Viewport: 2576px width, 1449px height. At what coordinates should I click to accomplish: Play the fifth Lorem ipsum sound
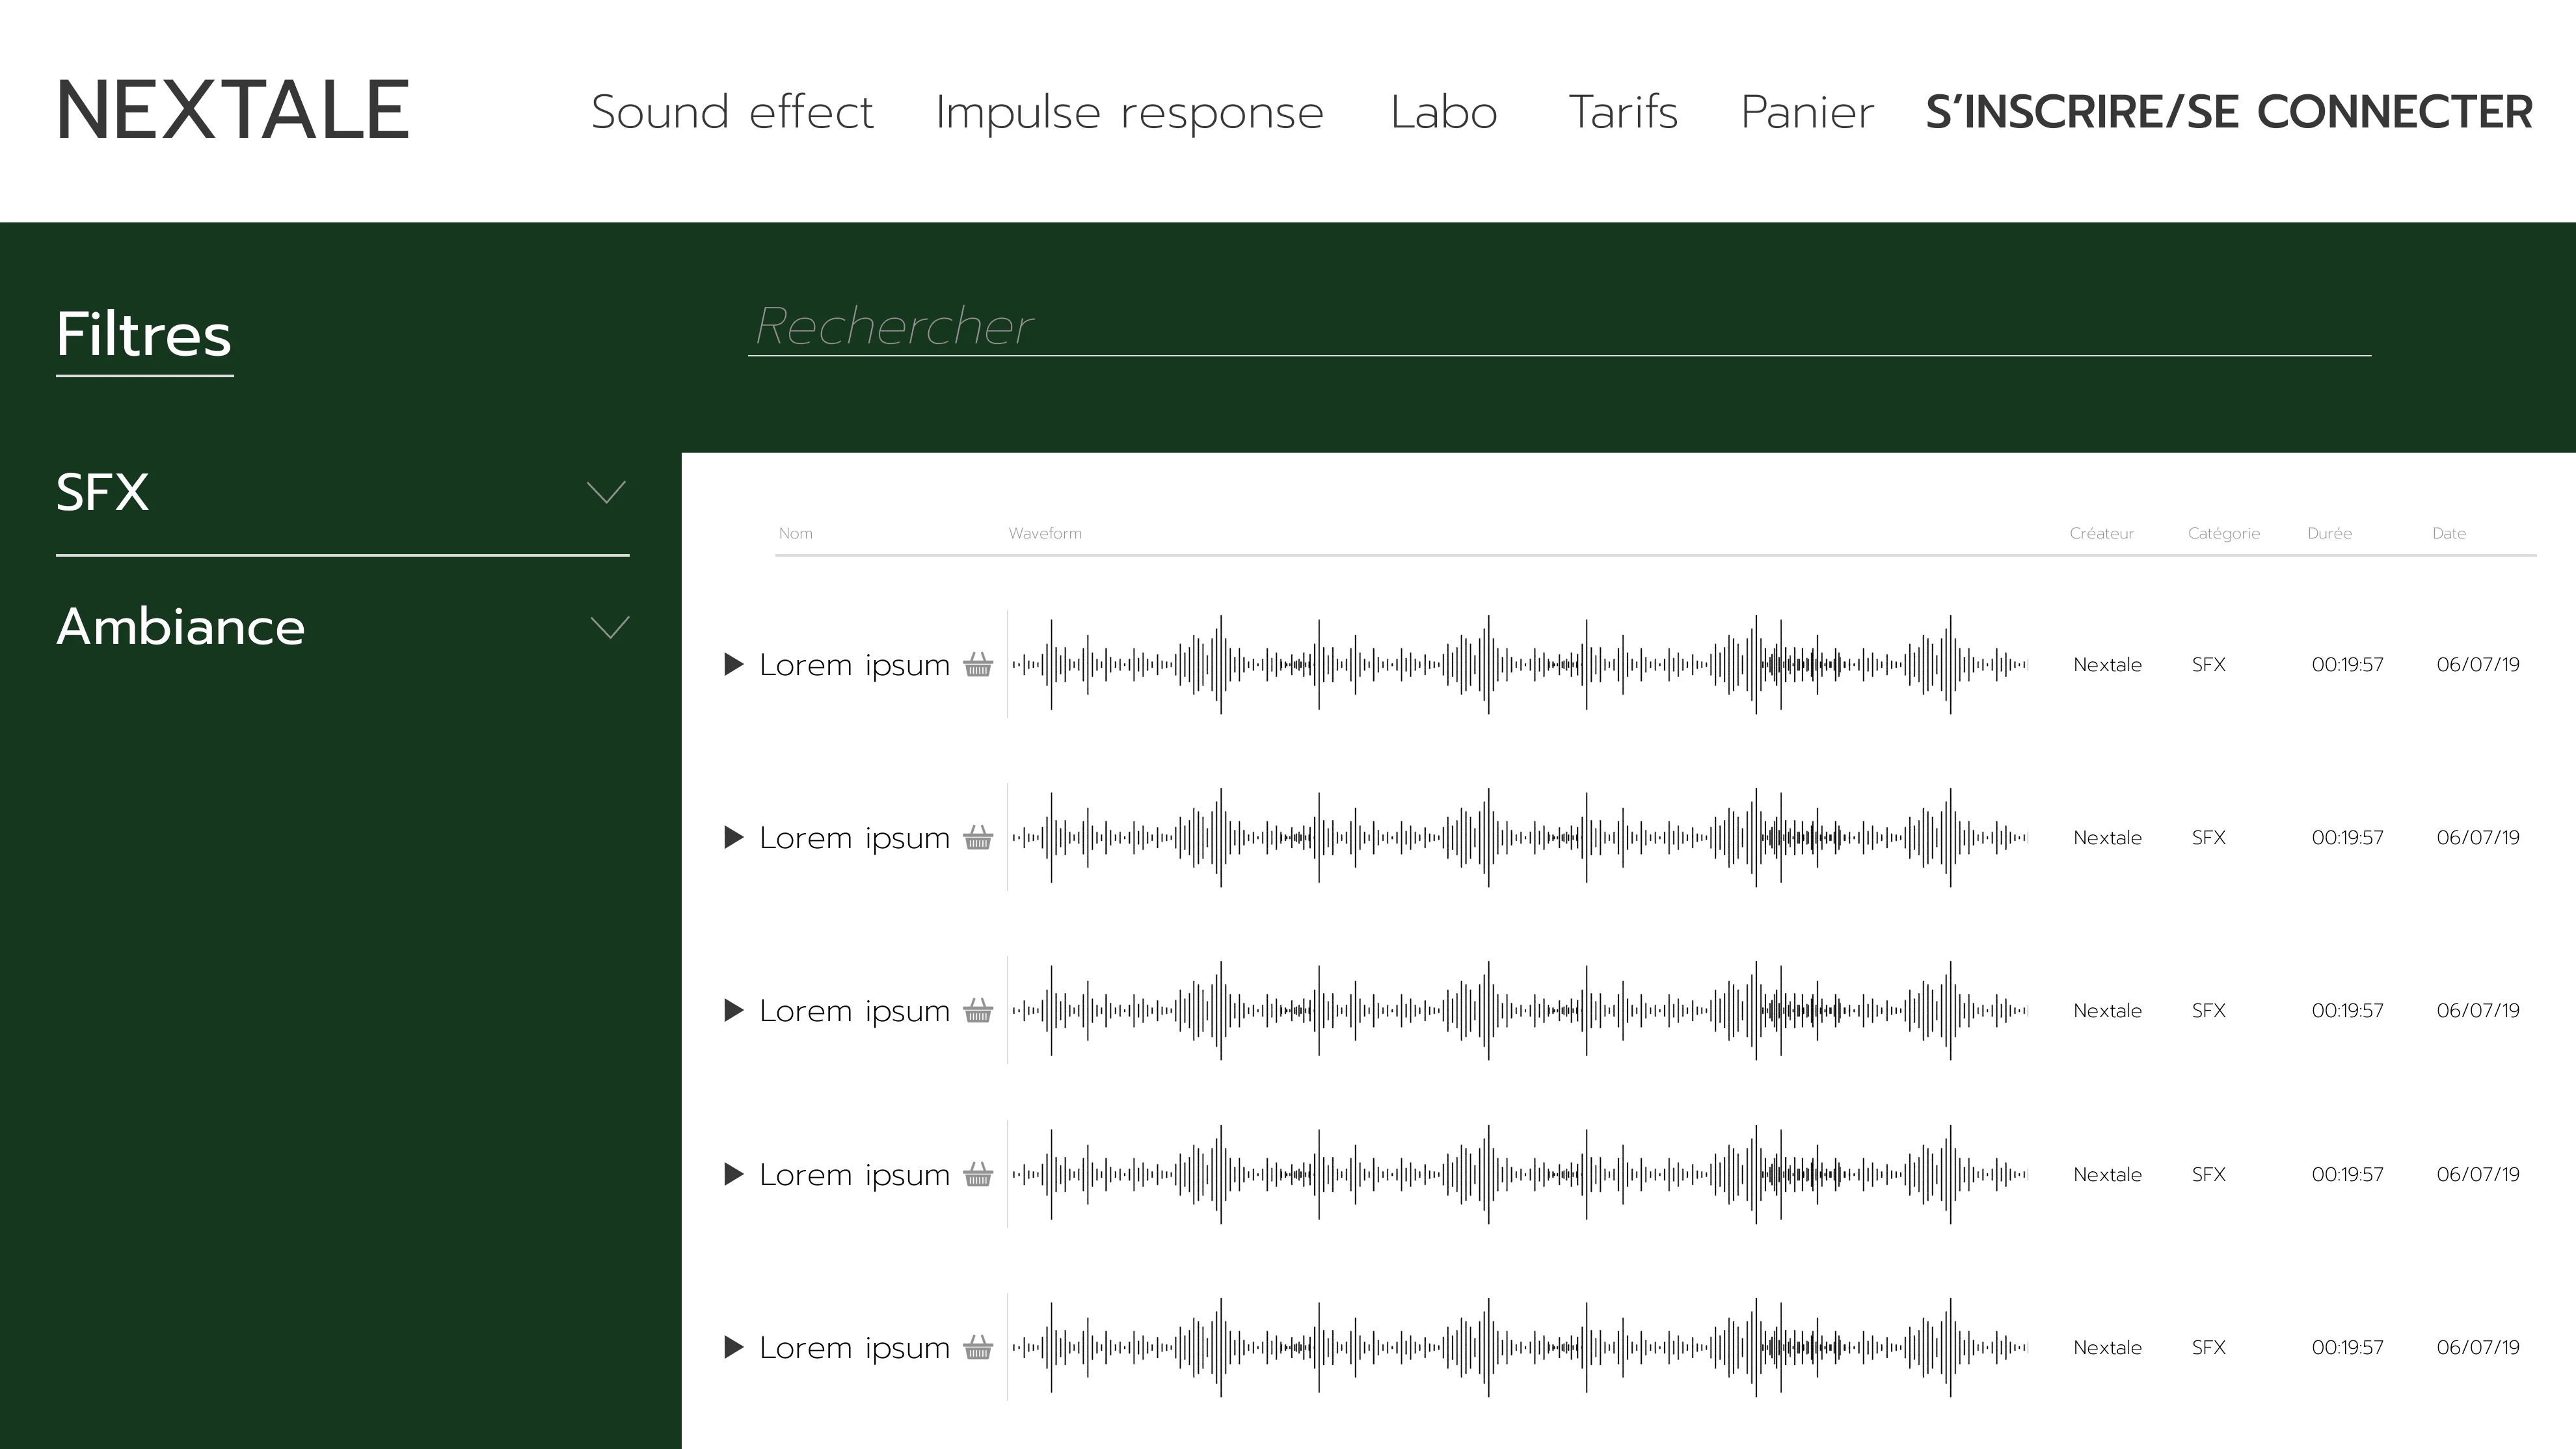pos(734,1347)
